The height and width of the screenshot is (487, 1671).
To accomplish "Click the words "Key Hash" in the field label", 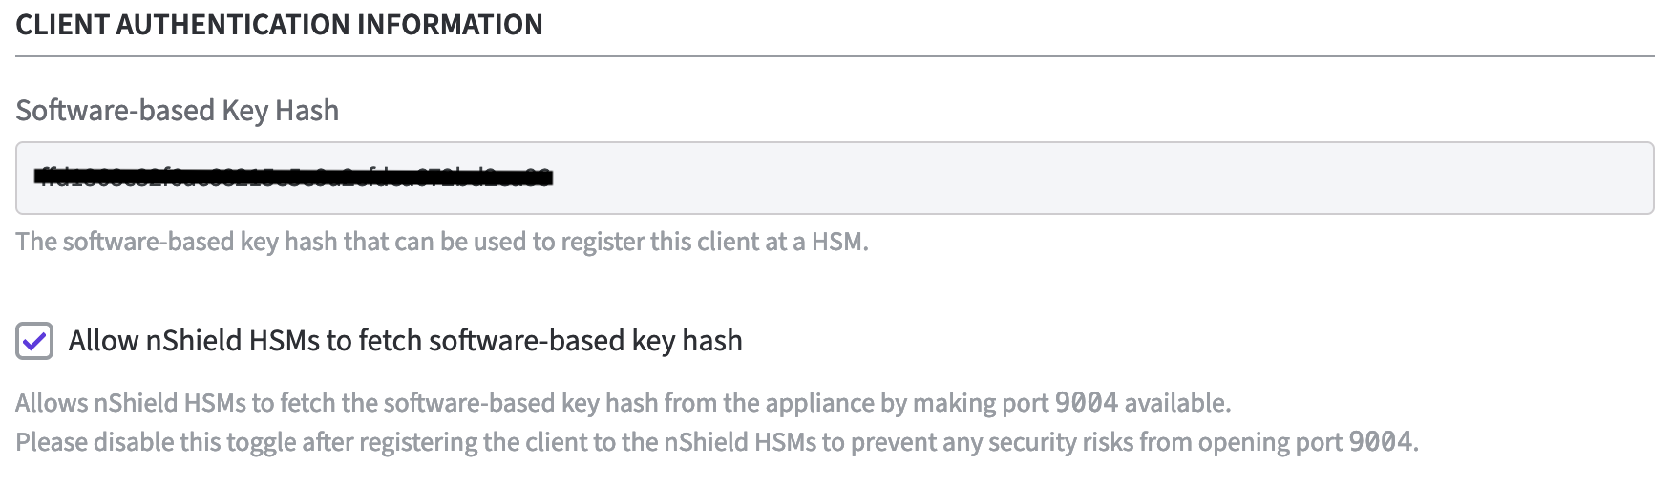I will [x=280, y=111].
